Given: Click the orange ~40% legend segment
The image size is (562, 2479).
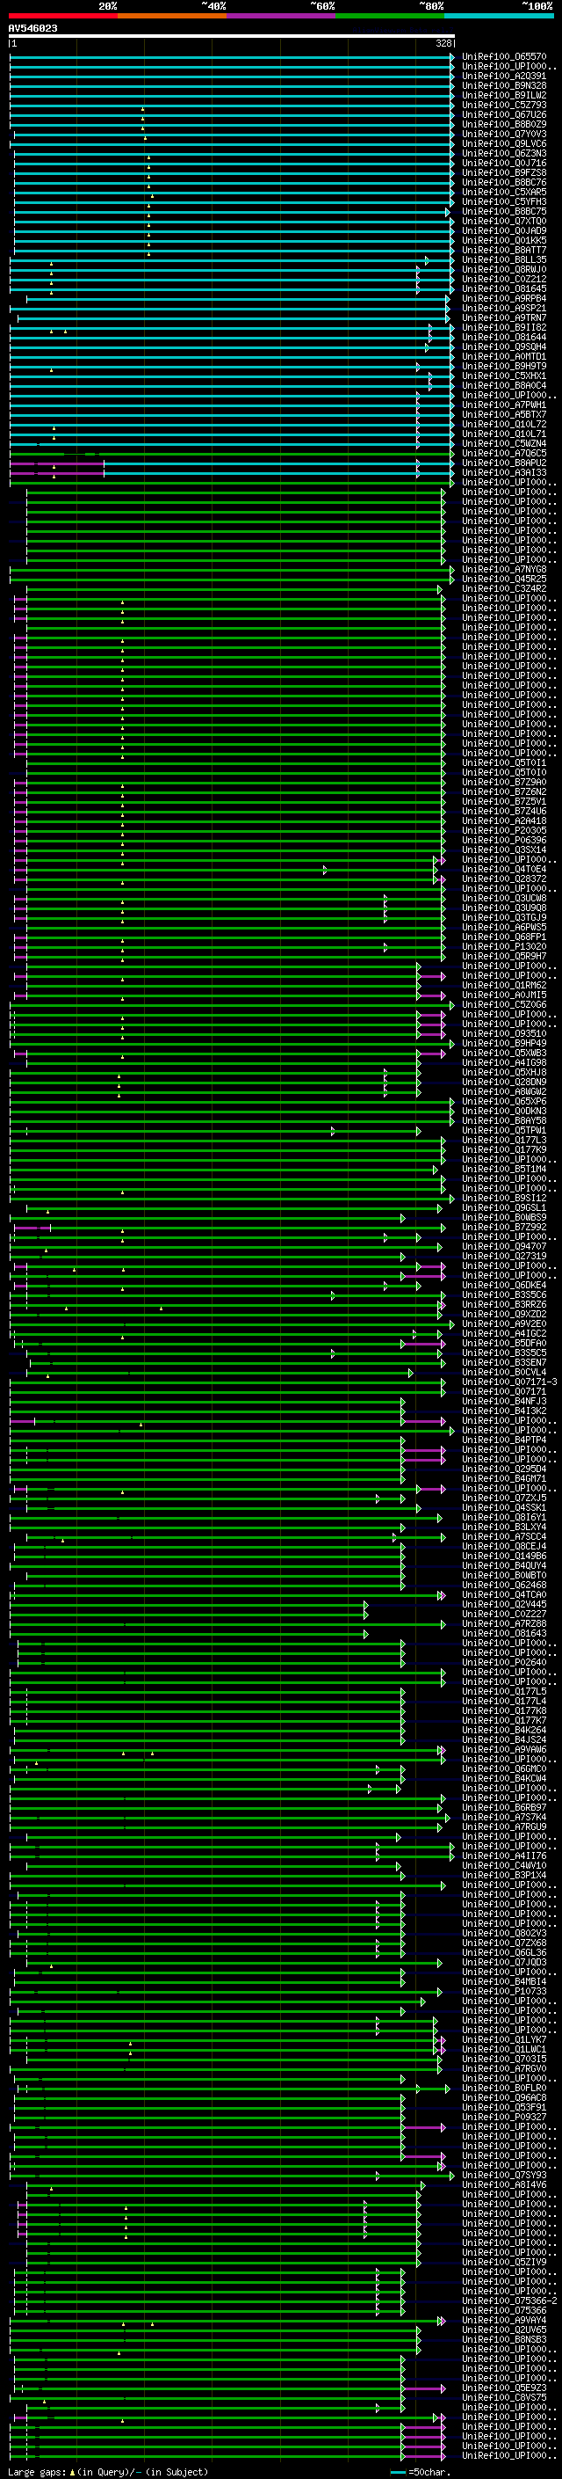Looking at the screenshot, I should pos(172,16).
